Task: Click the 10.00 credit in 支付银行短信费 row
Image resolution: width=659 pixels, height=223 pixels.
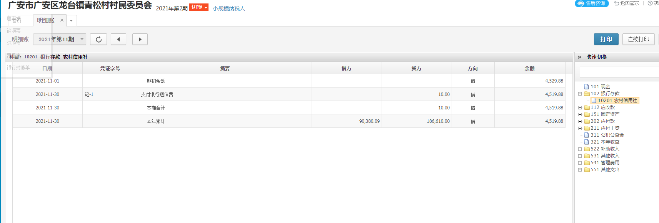Action: (x=444, y=94)
